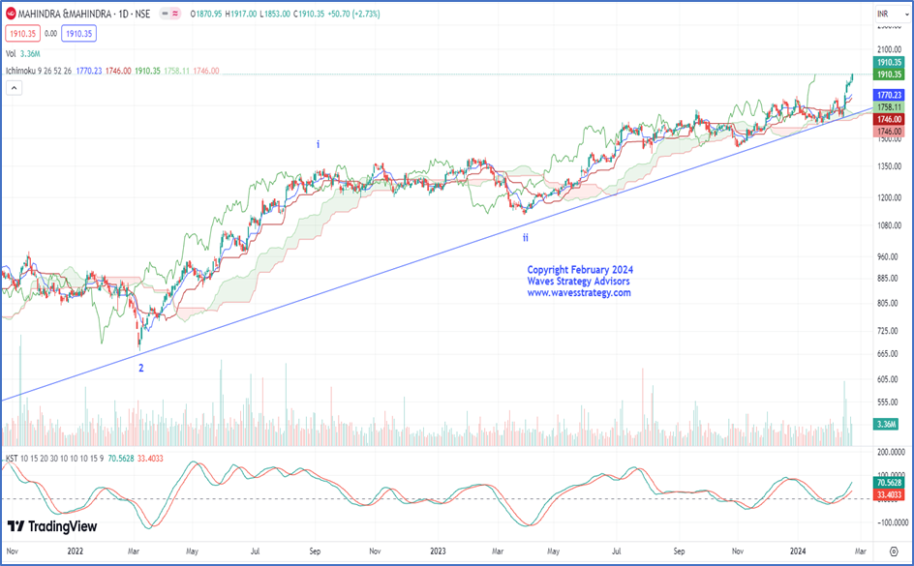Click the 2100.00 price scale label

pyautogui.click(x=889, y=49)
